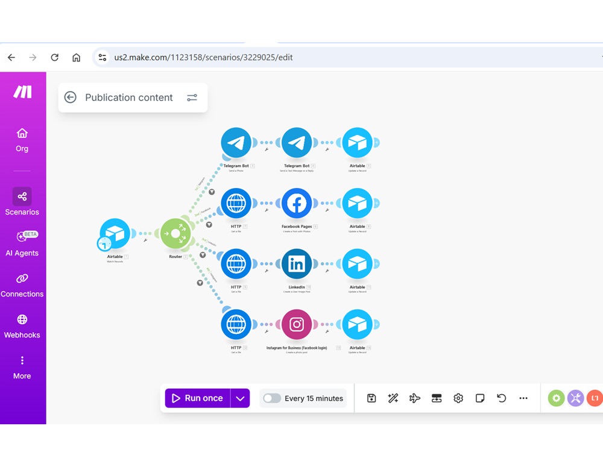Open the Airtable module after LinkedIn
The width and height of the screenshot is (603, 452).
click(x=357, y=264)
